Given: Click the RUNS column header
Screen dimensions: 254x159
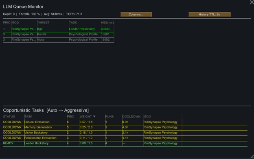Looking at the screenshot, I should 109,116.
